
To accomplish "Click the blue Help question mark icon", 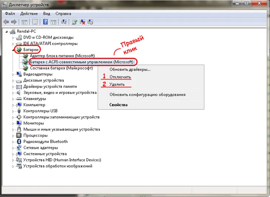I will point(45,22).
